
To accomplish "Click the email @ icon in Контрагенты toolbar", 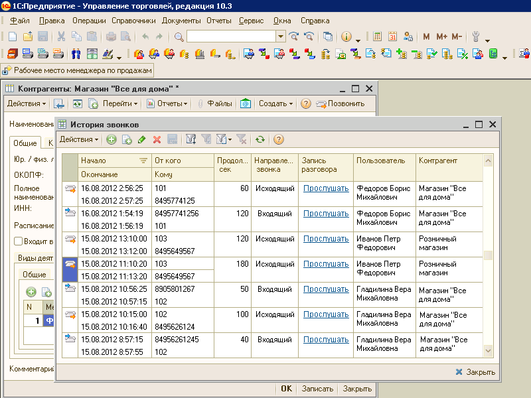I will (245, 103).
